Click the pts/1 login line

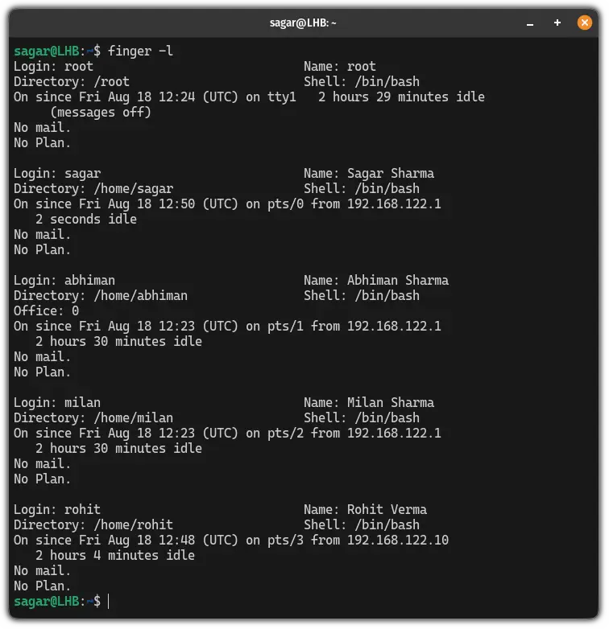[227, 326]
